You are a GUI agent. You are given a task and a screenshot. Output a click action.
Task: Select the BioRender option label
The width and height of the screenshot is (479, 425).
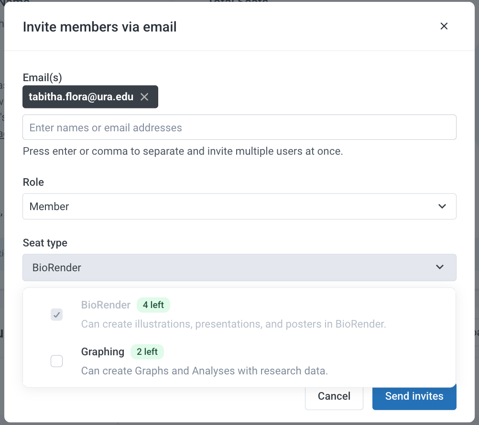106,305
